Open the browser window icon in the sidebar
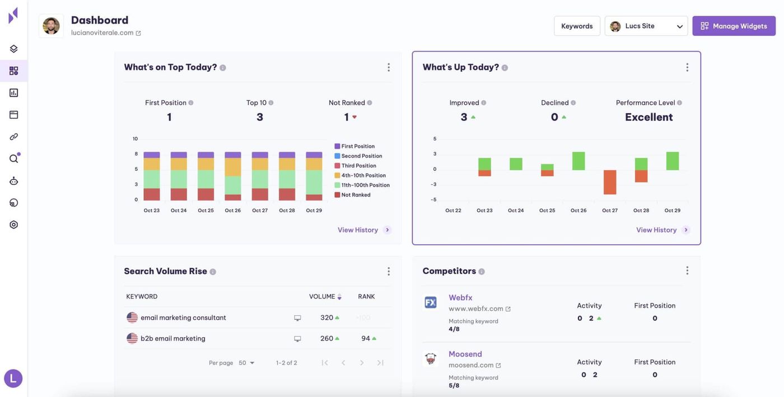Image resolution: width=784 pixels, height=397 pixels. pos(13,114)
